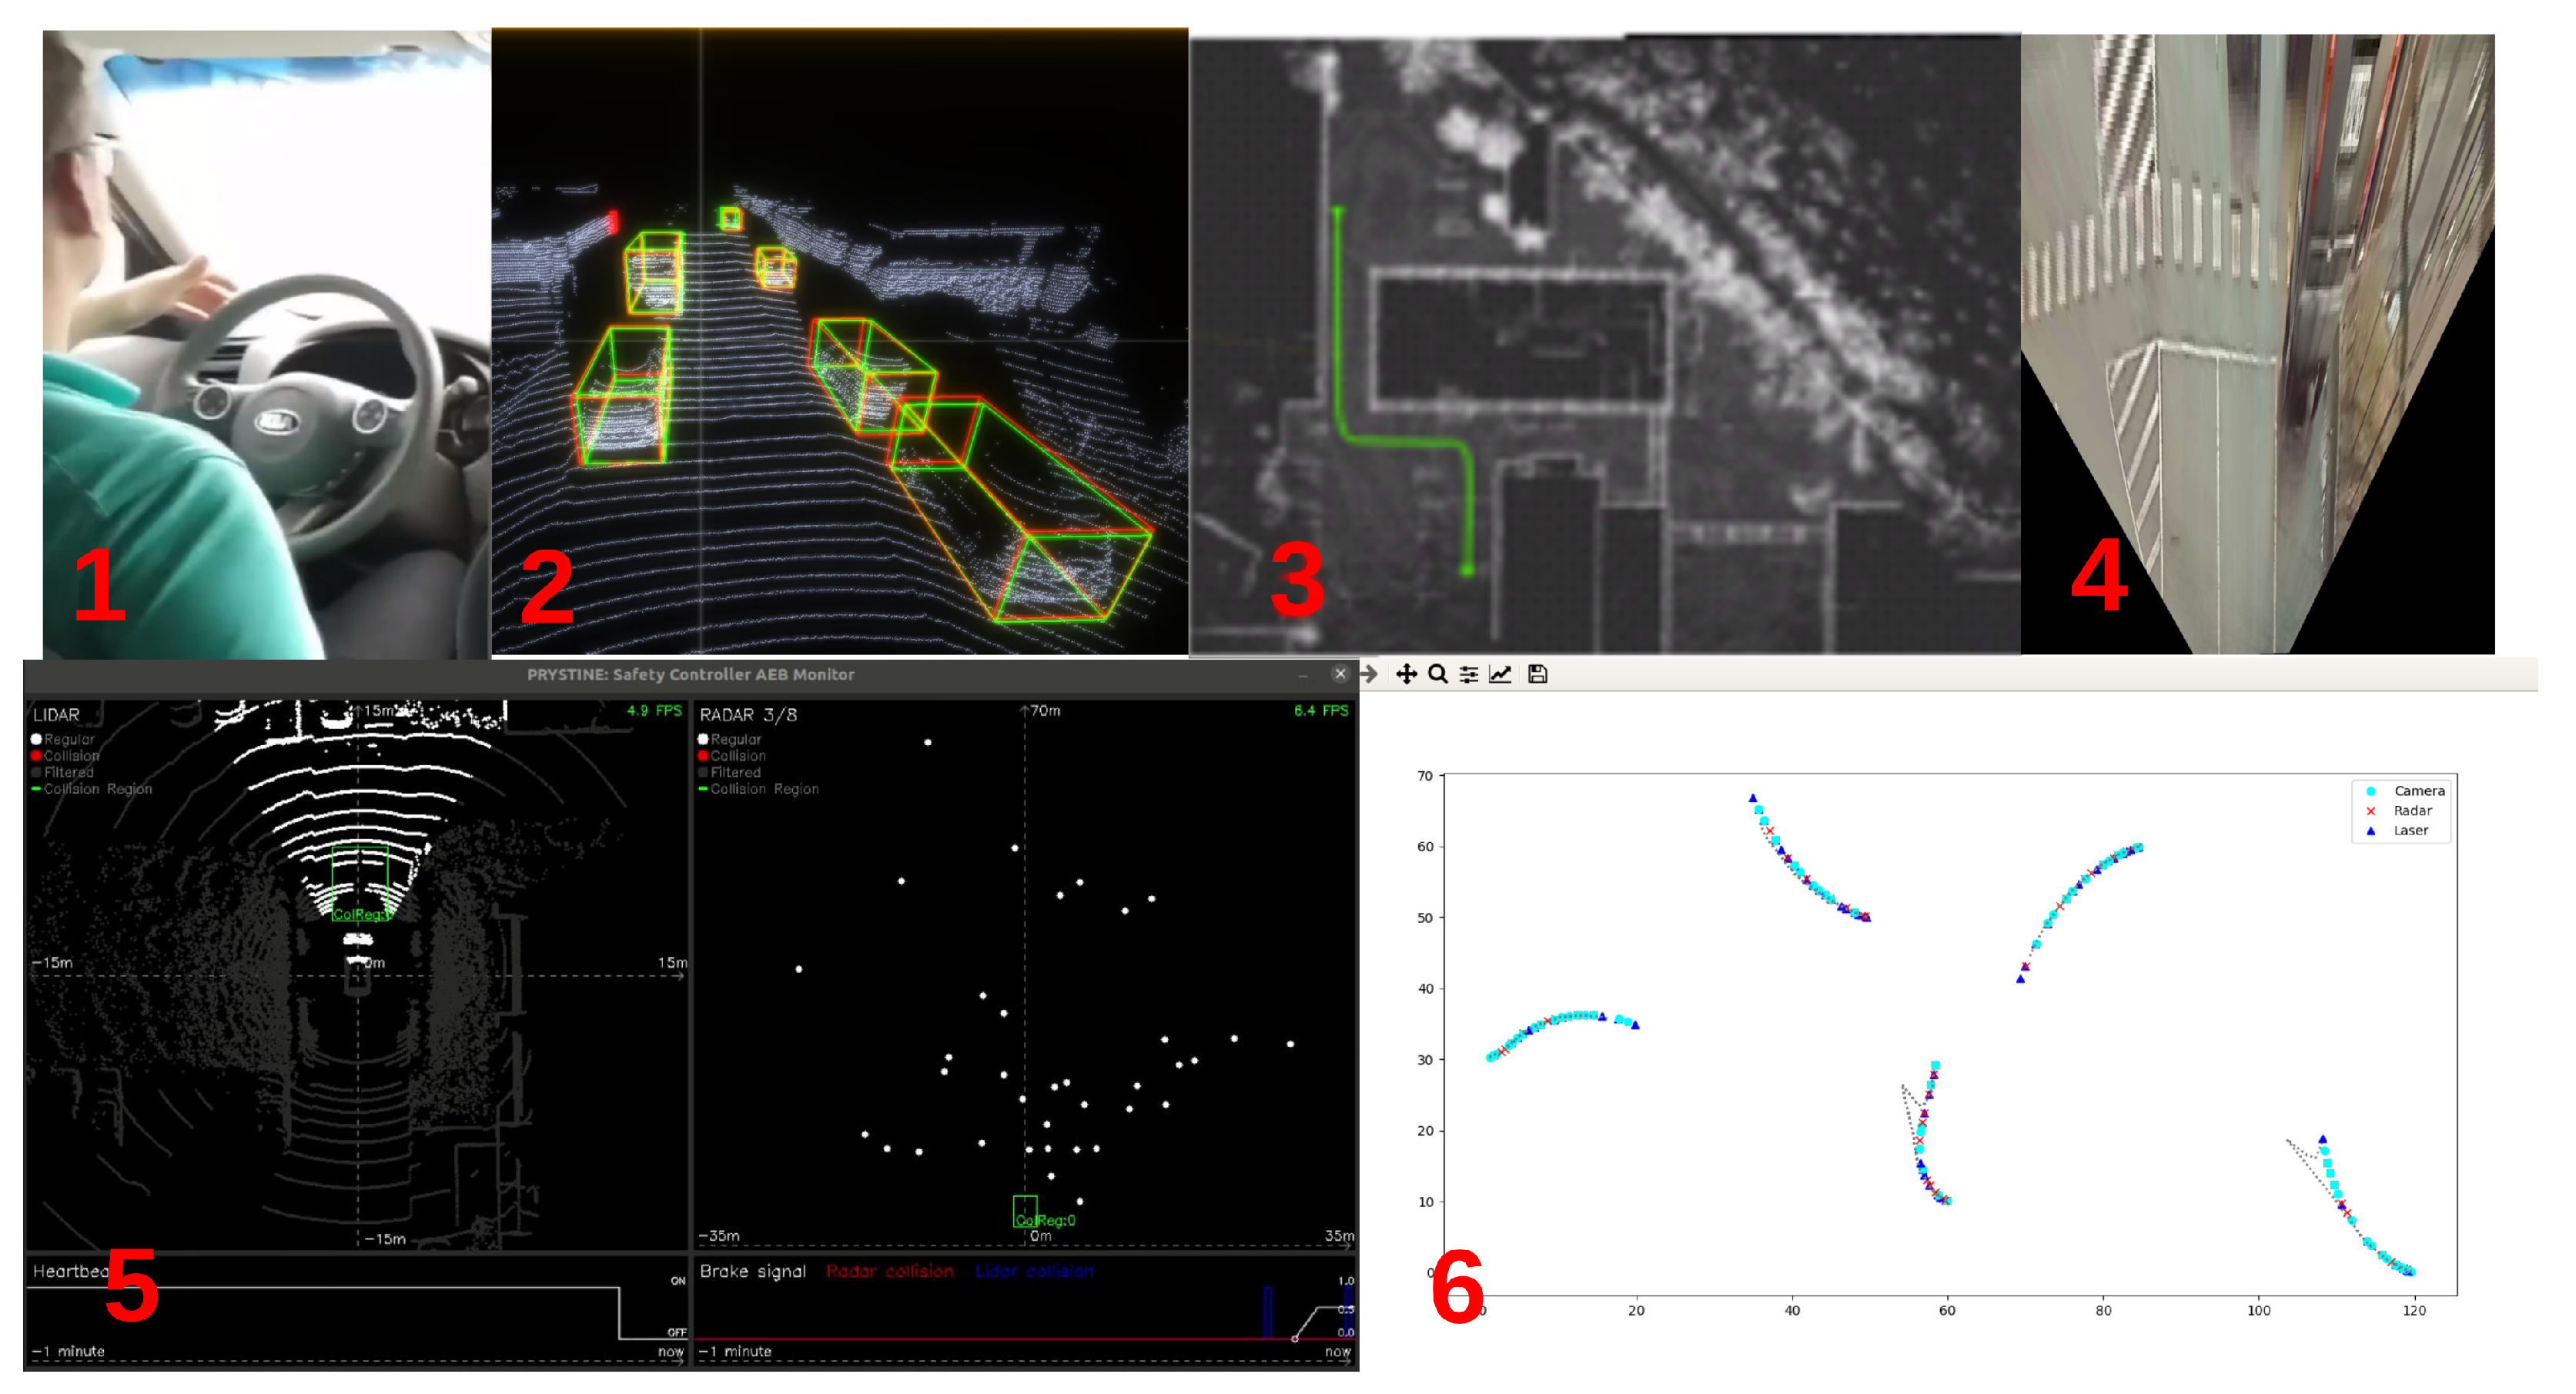The image size is (2576, 1394).
Task: Click Collision legend item in LIDAR panel
Action: (x=65, y=756)
